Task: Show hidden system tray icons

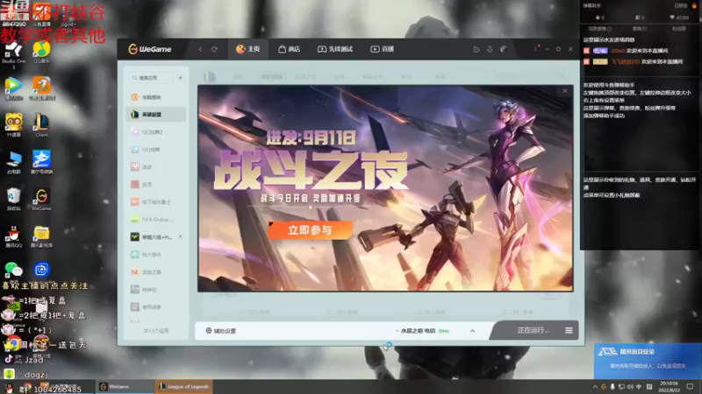Action: coord(595,387)
